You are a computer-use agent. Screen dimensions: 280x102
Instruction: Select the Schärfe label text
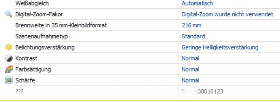pyautogui.click(x=25, y=80)
